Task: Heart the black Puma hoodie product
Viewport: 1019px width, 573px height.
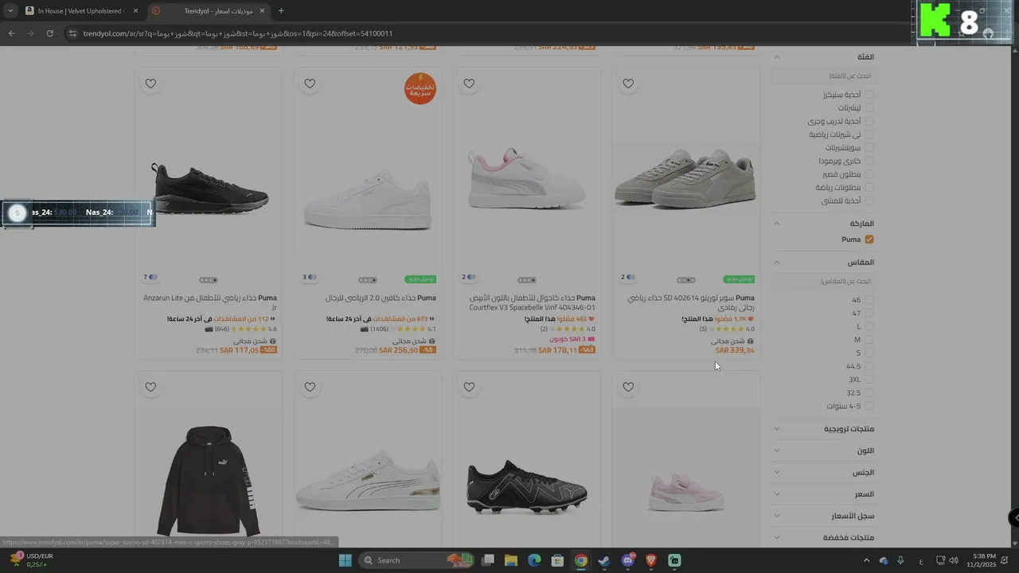Action: click(x=150, y=387)
